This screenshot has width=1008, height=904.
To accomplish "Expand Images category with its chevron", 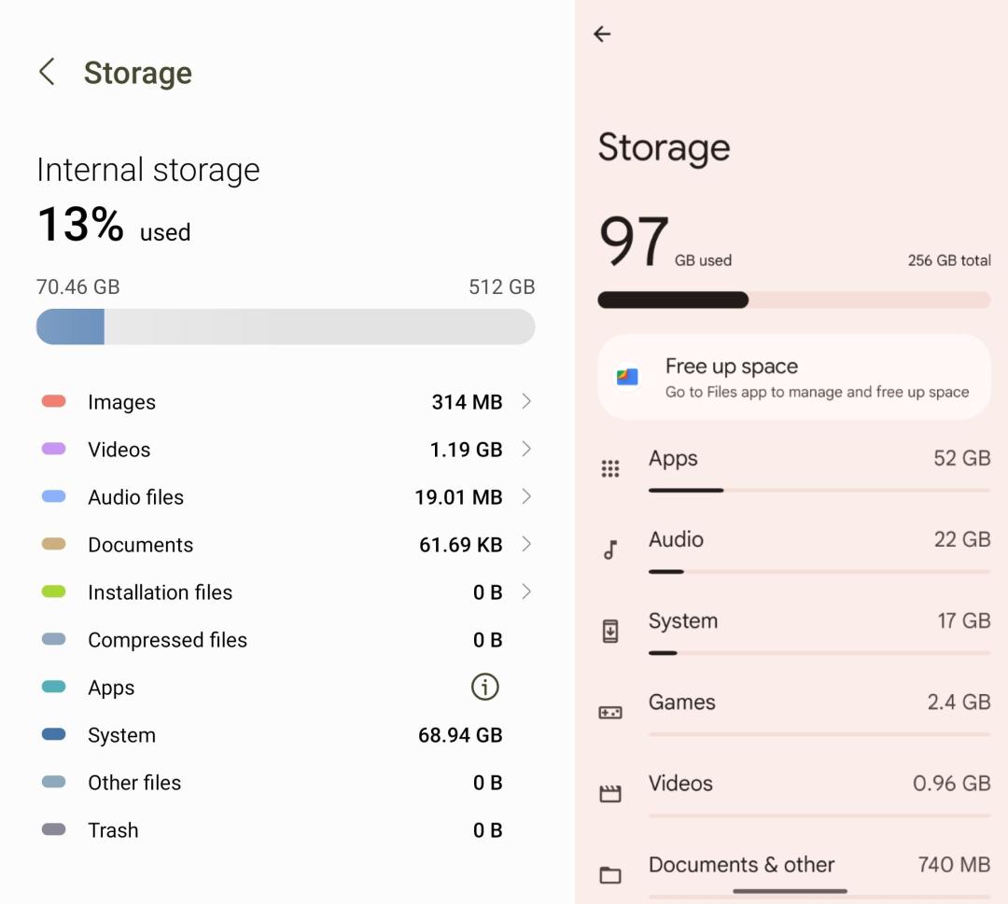I will (526, 401).
